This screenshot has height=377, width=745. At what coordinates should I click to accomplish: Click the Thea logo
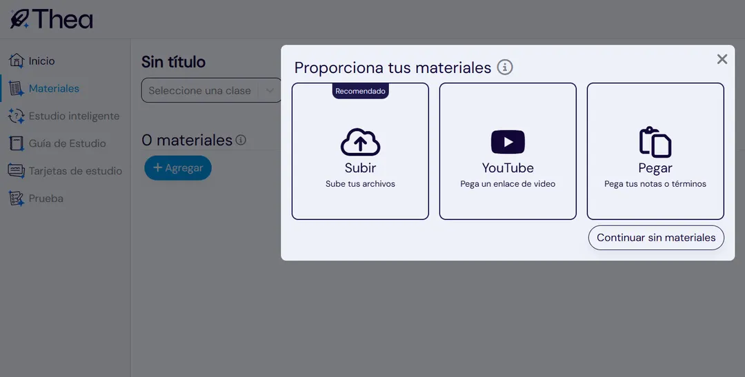51,19
